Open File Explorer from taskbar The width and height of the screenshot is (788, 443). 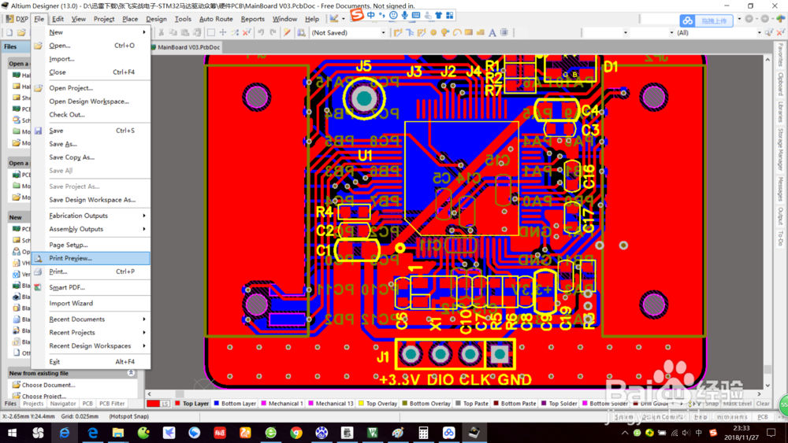coord(118,433)
